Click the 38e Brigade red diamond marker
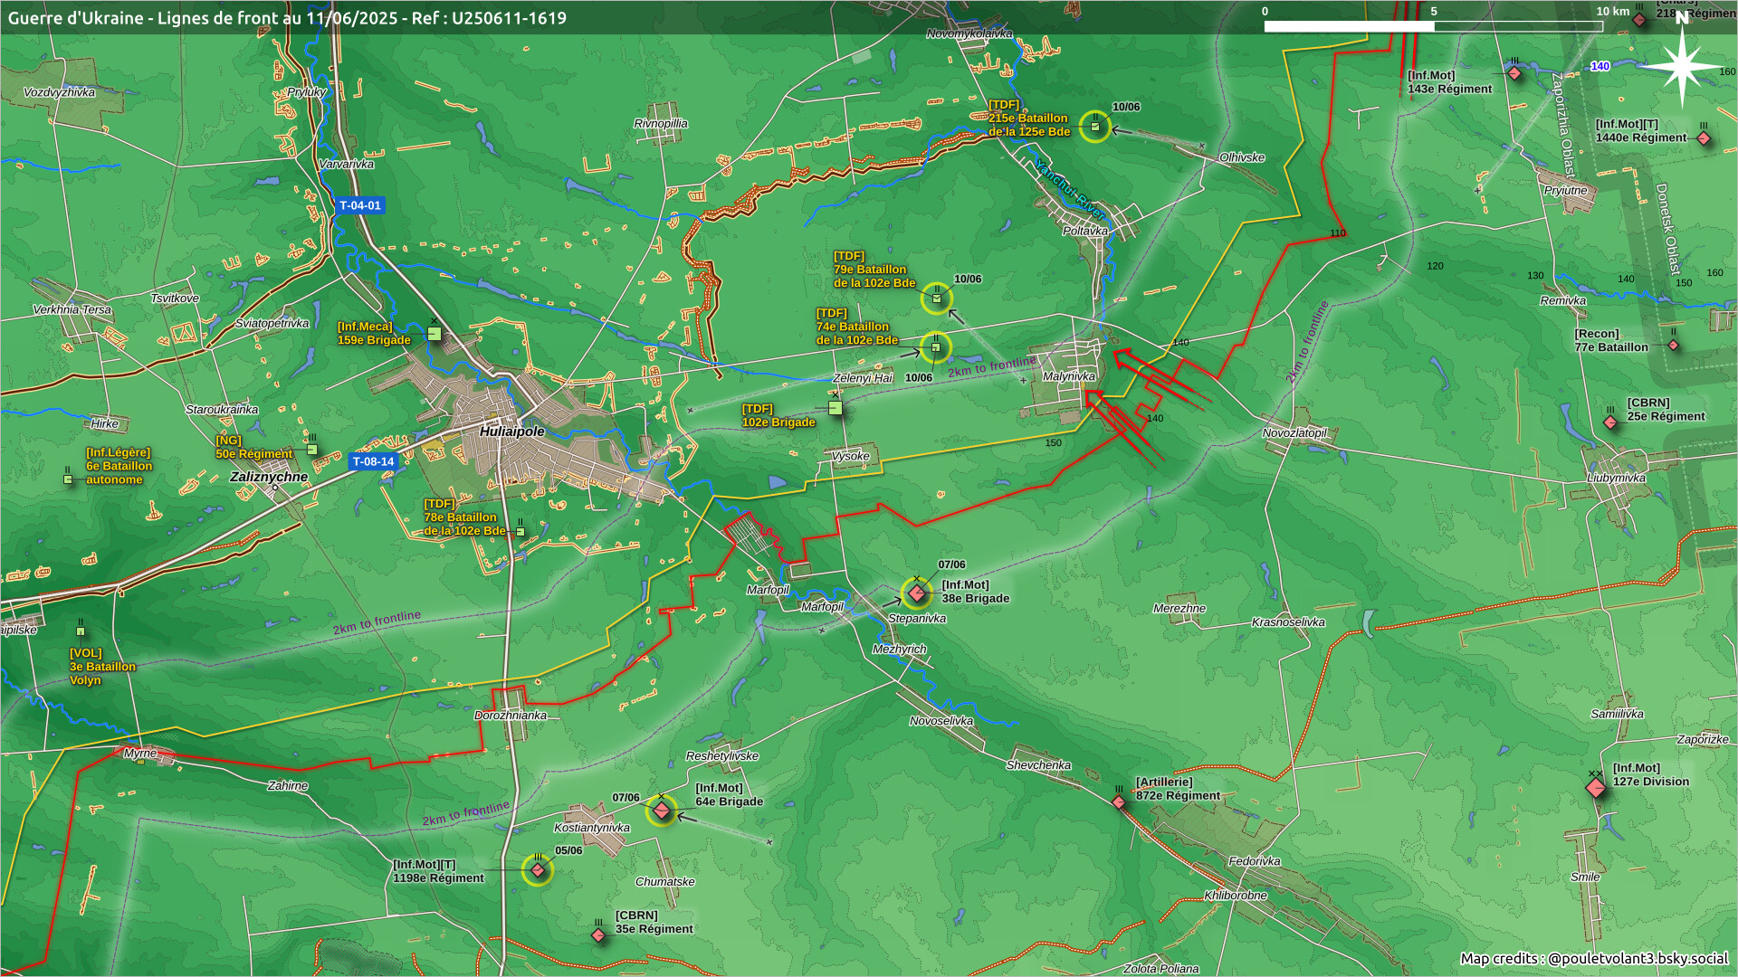 point(916,593)
